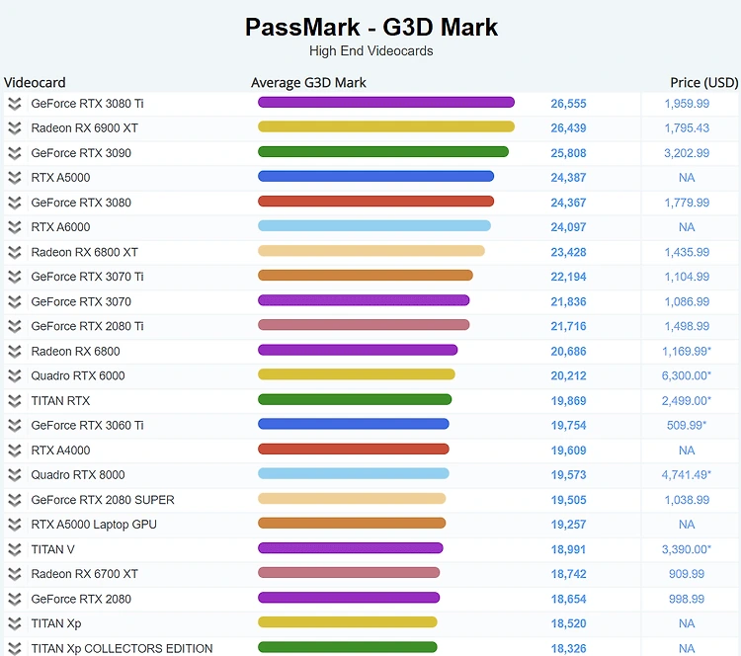This screenshot has height=656, width=741.
Task: Click the price 3,202.99
Action: pos(687,153)
